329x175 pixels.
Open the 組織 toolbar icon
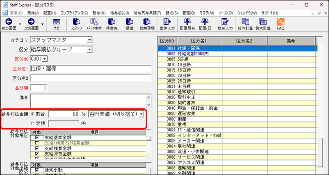coord(129,22)
